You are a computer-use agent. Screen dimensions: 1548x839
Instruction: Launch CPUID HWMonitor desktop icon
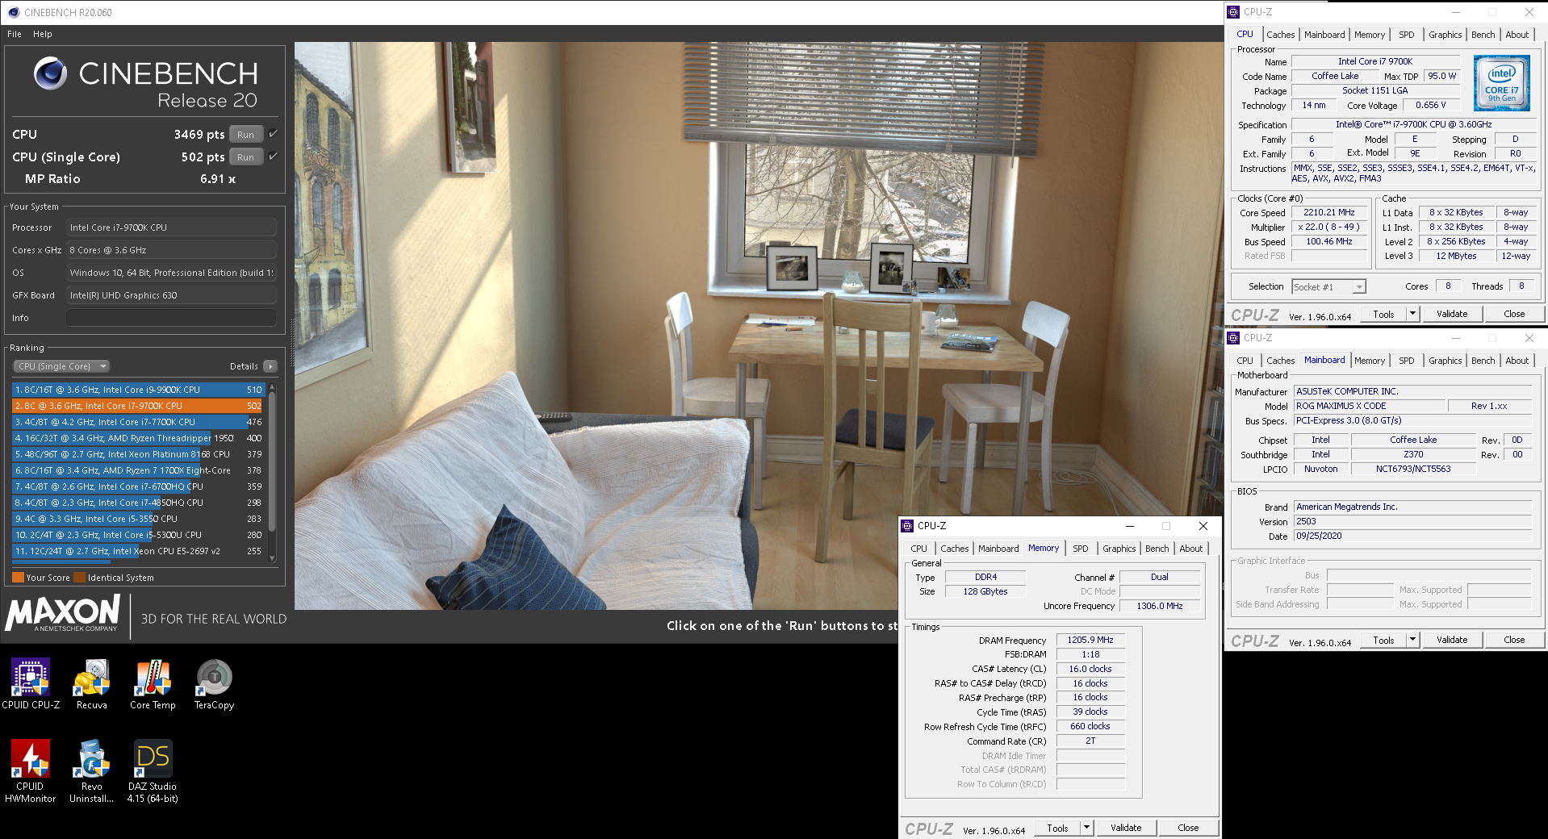(x=31, y=770)
